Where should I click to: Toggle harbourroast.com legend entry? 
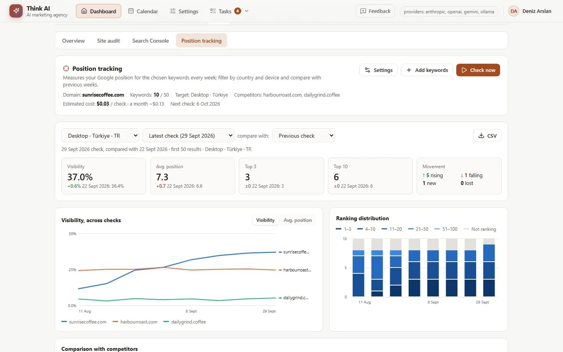(x=135, y=322)
